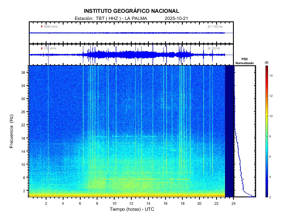The height and width of the screenshot is (219, 292).
Task: Click the Tiempo (horas) - UTC axis label
Action: (x=132, y=209)
